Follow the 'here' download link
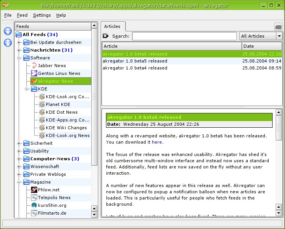285x229 pixels. tap(157, 142)
